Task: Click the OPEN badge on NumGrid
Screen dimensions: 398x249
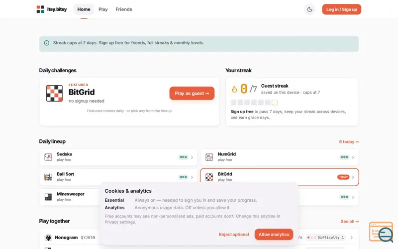Action: [x=344, y=157]
